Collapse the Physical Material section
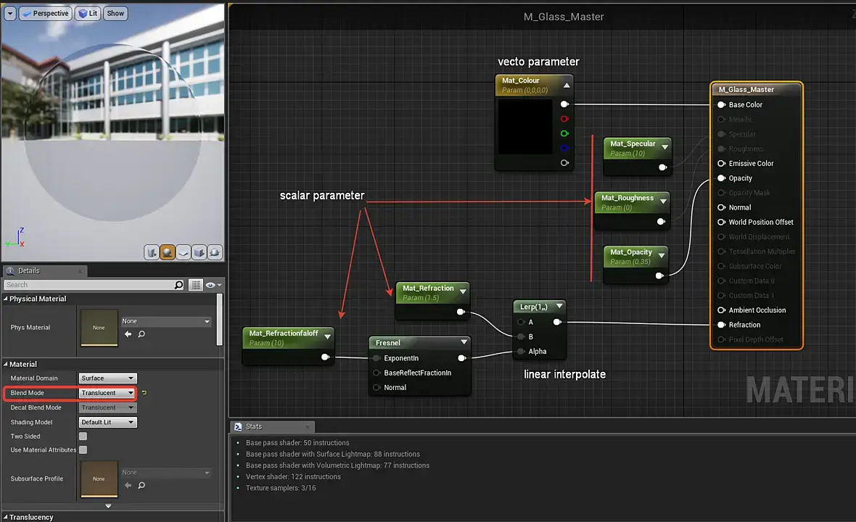The height and width of the screenshot is (522, 856). (6, 299)
